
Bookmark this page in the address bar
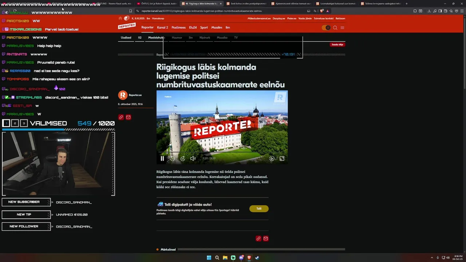[x=130, y=11]
